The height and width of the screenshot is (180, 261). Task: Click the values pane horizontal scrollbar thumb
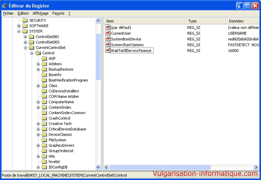click(160, 167)
